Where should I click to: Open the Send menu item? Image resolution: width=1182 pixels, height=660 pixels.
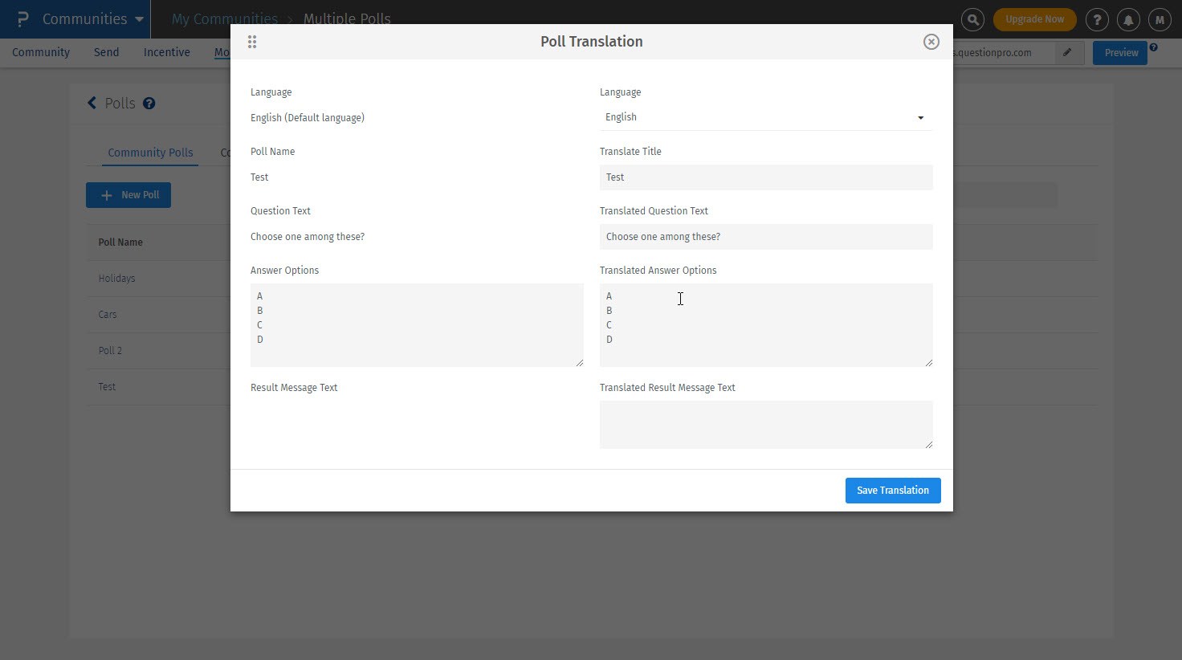click(106, 52)
